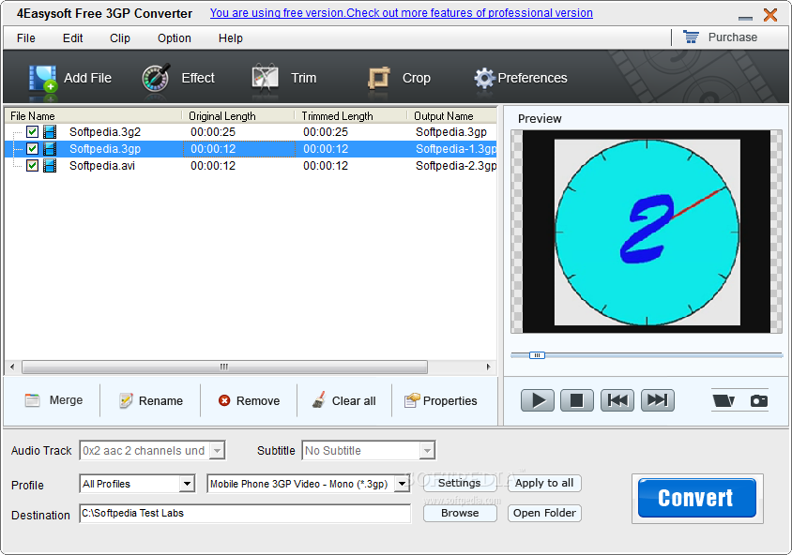Uncheck the Softpedia.3g2 checkbox

[x=32, y=132]
